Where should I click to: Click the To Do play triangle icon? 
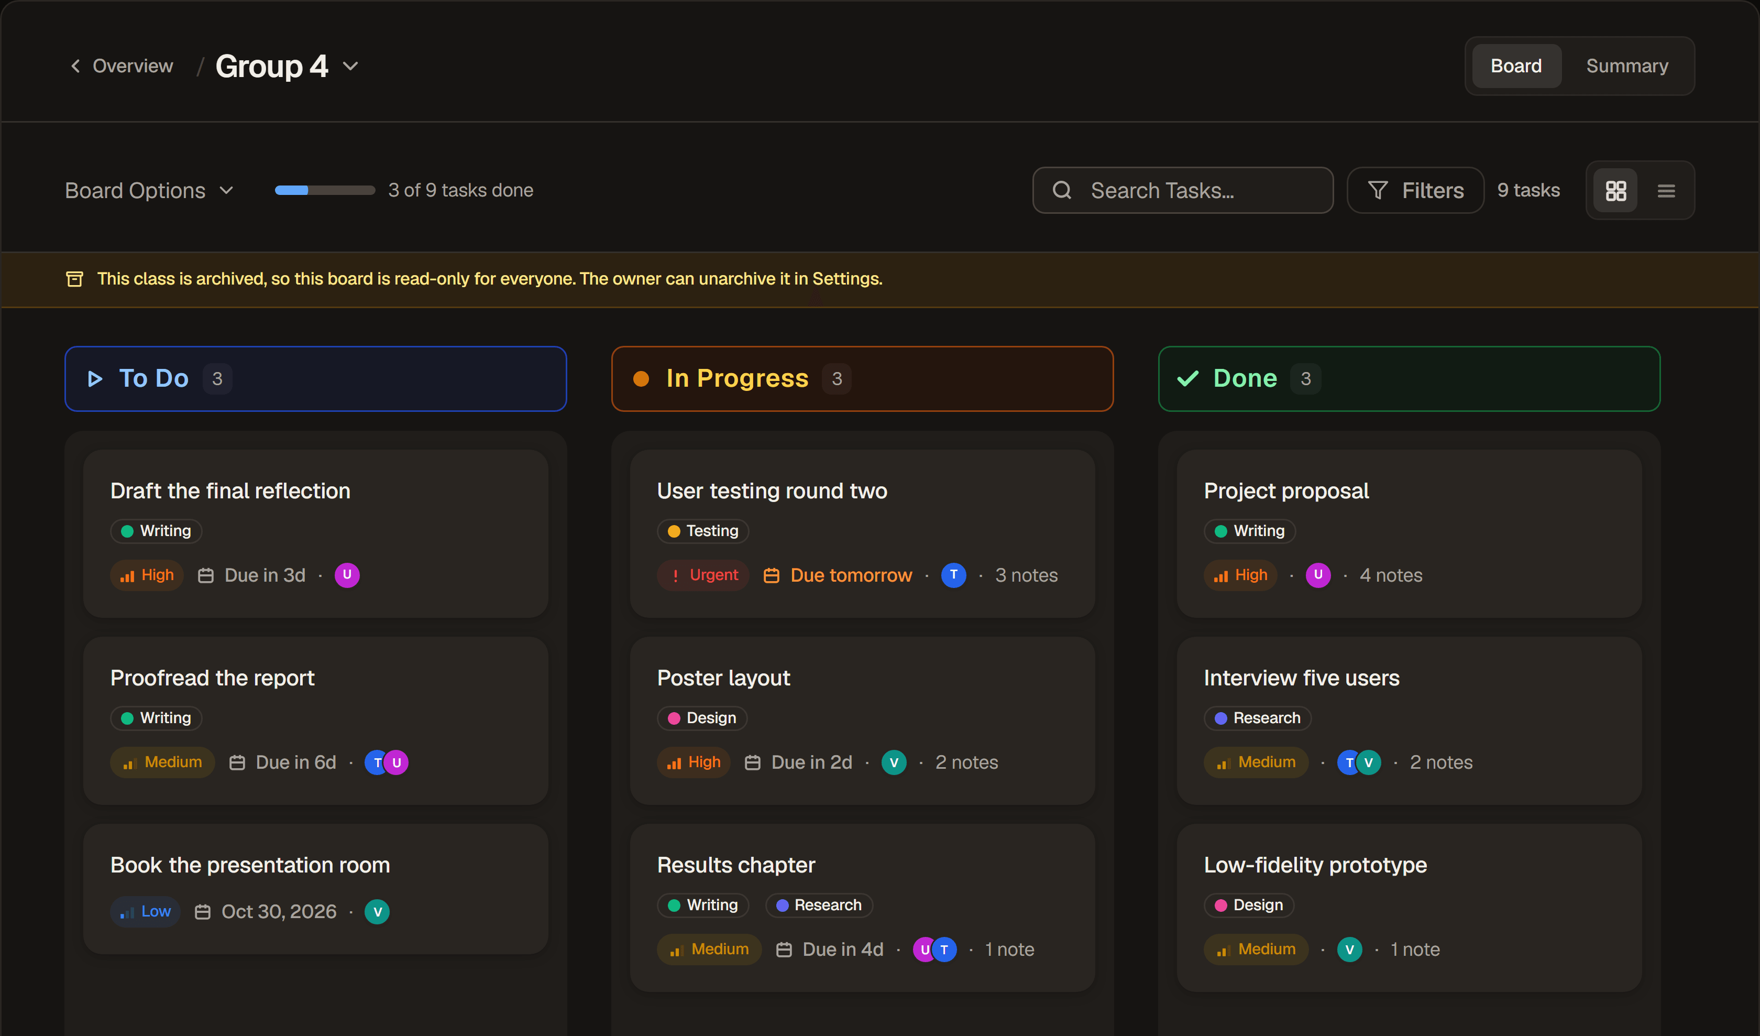click(95, 379)
